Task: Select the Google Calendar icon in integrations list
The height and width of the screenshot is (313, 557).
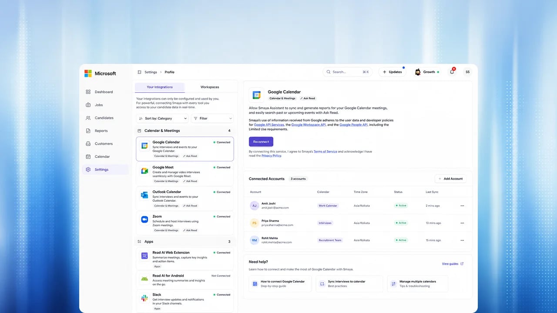Action: click(144, 146)
